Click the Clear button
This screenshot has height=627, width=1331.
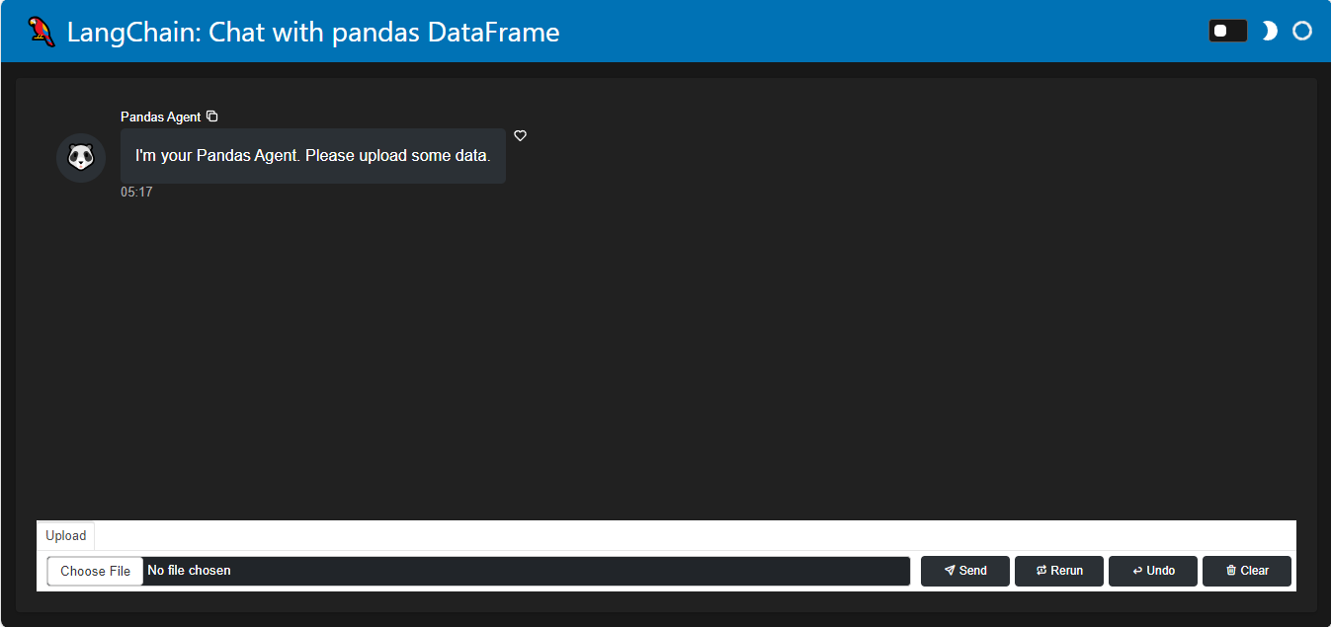coord(1246,571)
